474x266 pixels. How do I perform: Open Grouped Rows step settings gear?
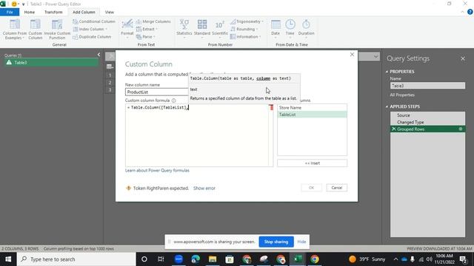click(x=461, y=129)
